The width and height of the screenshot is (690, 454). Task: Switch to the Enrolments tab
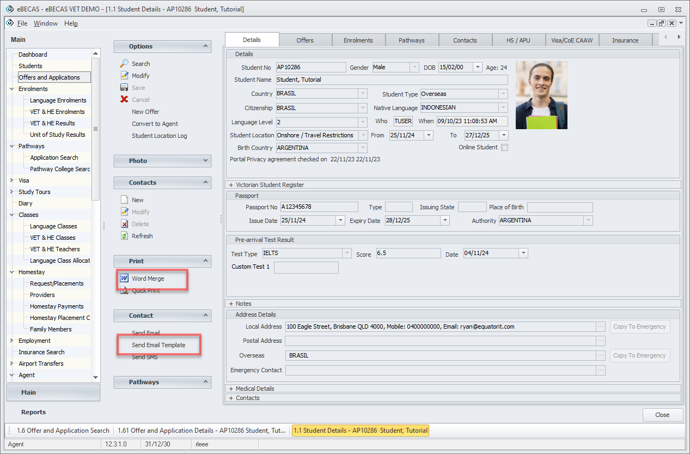[x=358, y=40]
